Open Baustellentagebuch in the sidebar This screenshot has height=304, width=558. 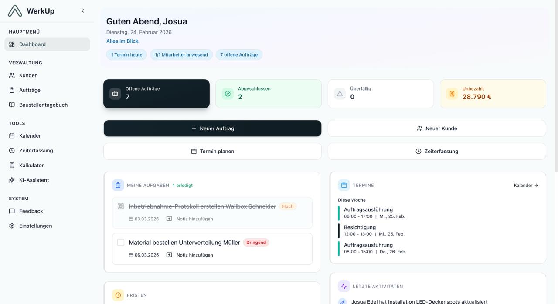pos(42,105)
